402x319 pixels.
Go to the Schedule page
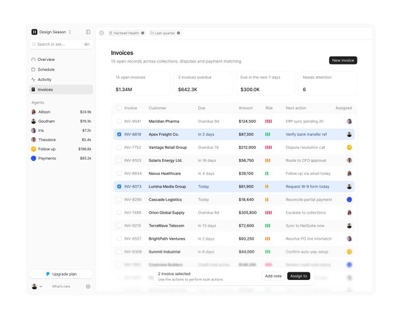click(61, 70)
